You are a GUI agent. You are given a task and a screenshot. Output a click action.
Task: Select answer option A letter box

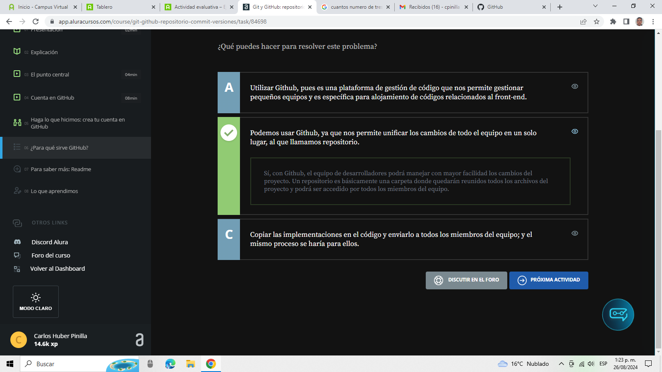(x=229, y=93)
